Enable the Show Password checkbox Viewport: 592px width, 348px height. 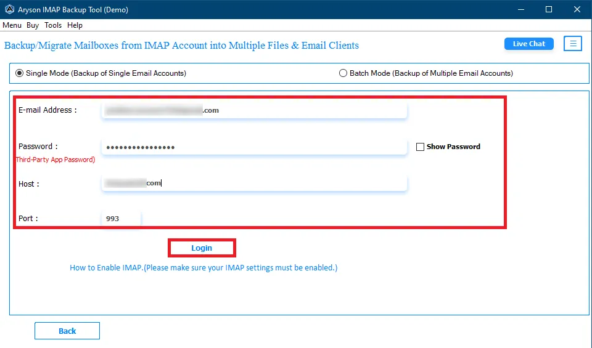point(420,147)
